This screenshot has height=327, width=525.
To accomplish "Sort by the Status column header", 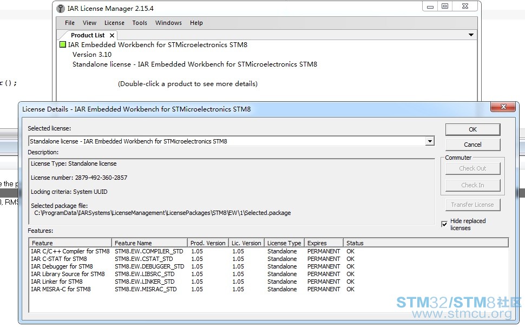I will click(x=426, y=243).
